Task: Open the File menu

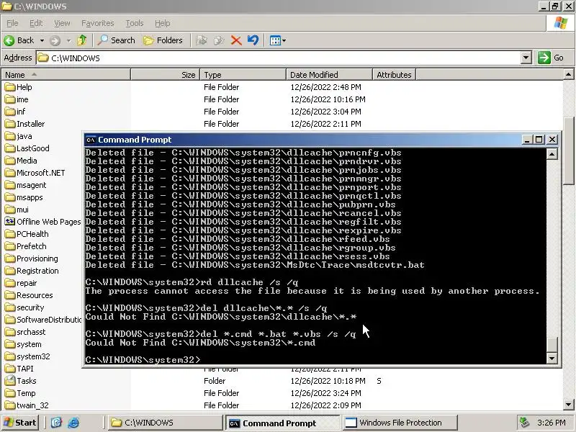Action: pyautogui.click(x=12, y=23)
